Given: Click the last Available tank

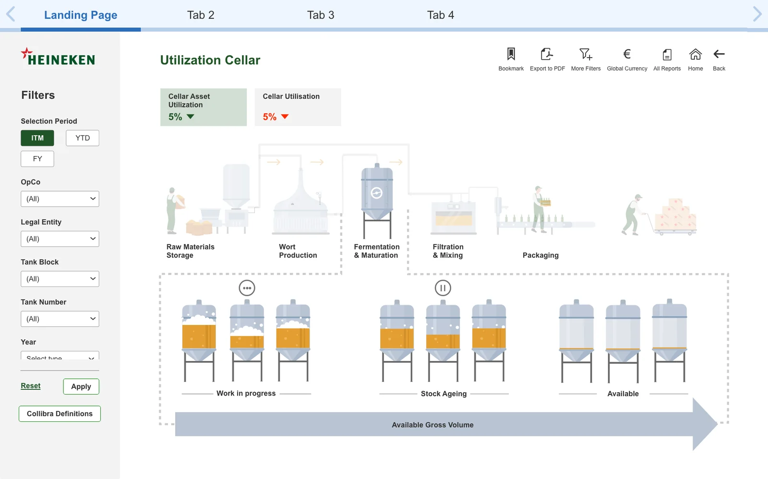Looking at the screenshot, I should tap(669, 340).
